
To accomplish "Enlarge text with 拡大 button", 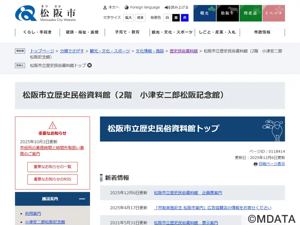I will [128, 18].
